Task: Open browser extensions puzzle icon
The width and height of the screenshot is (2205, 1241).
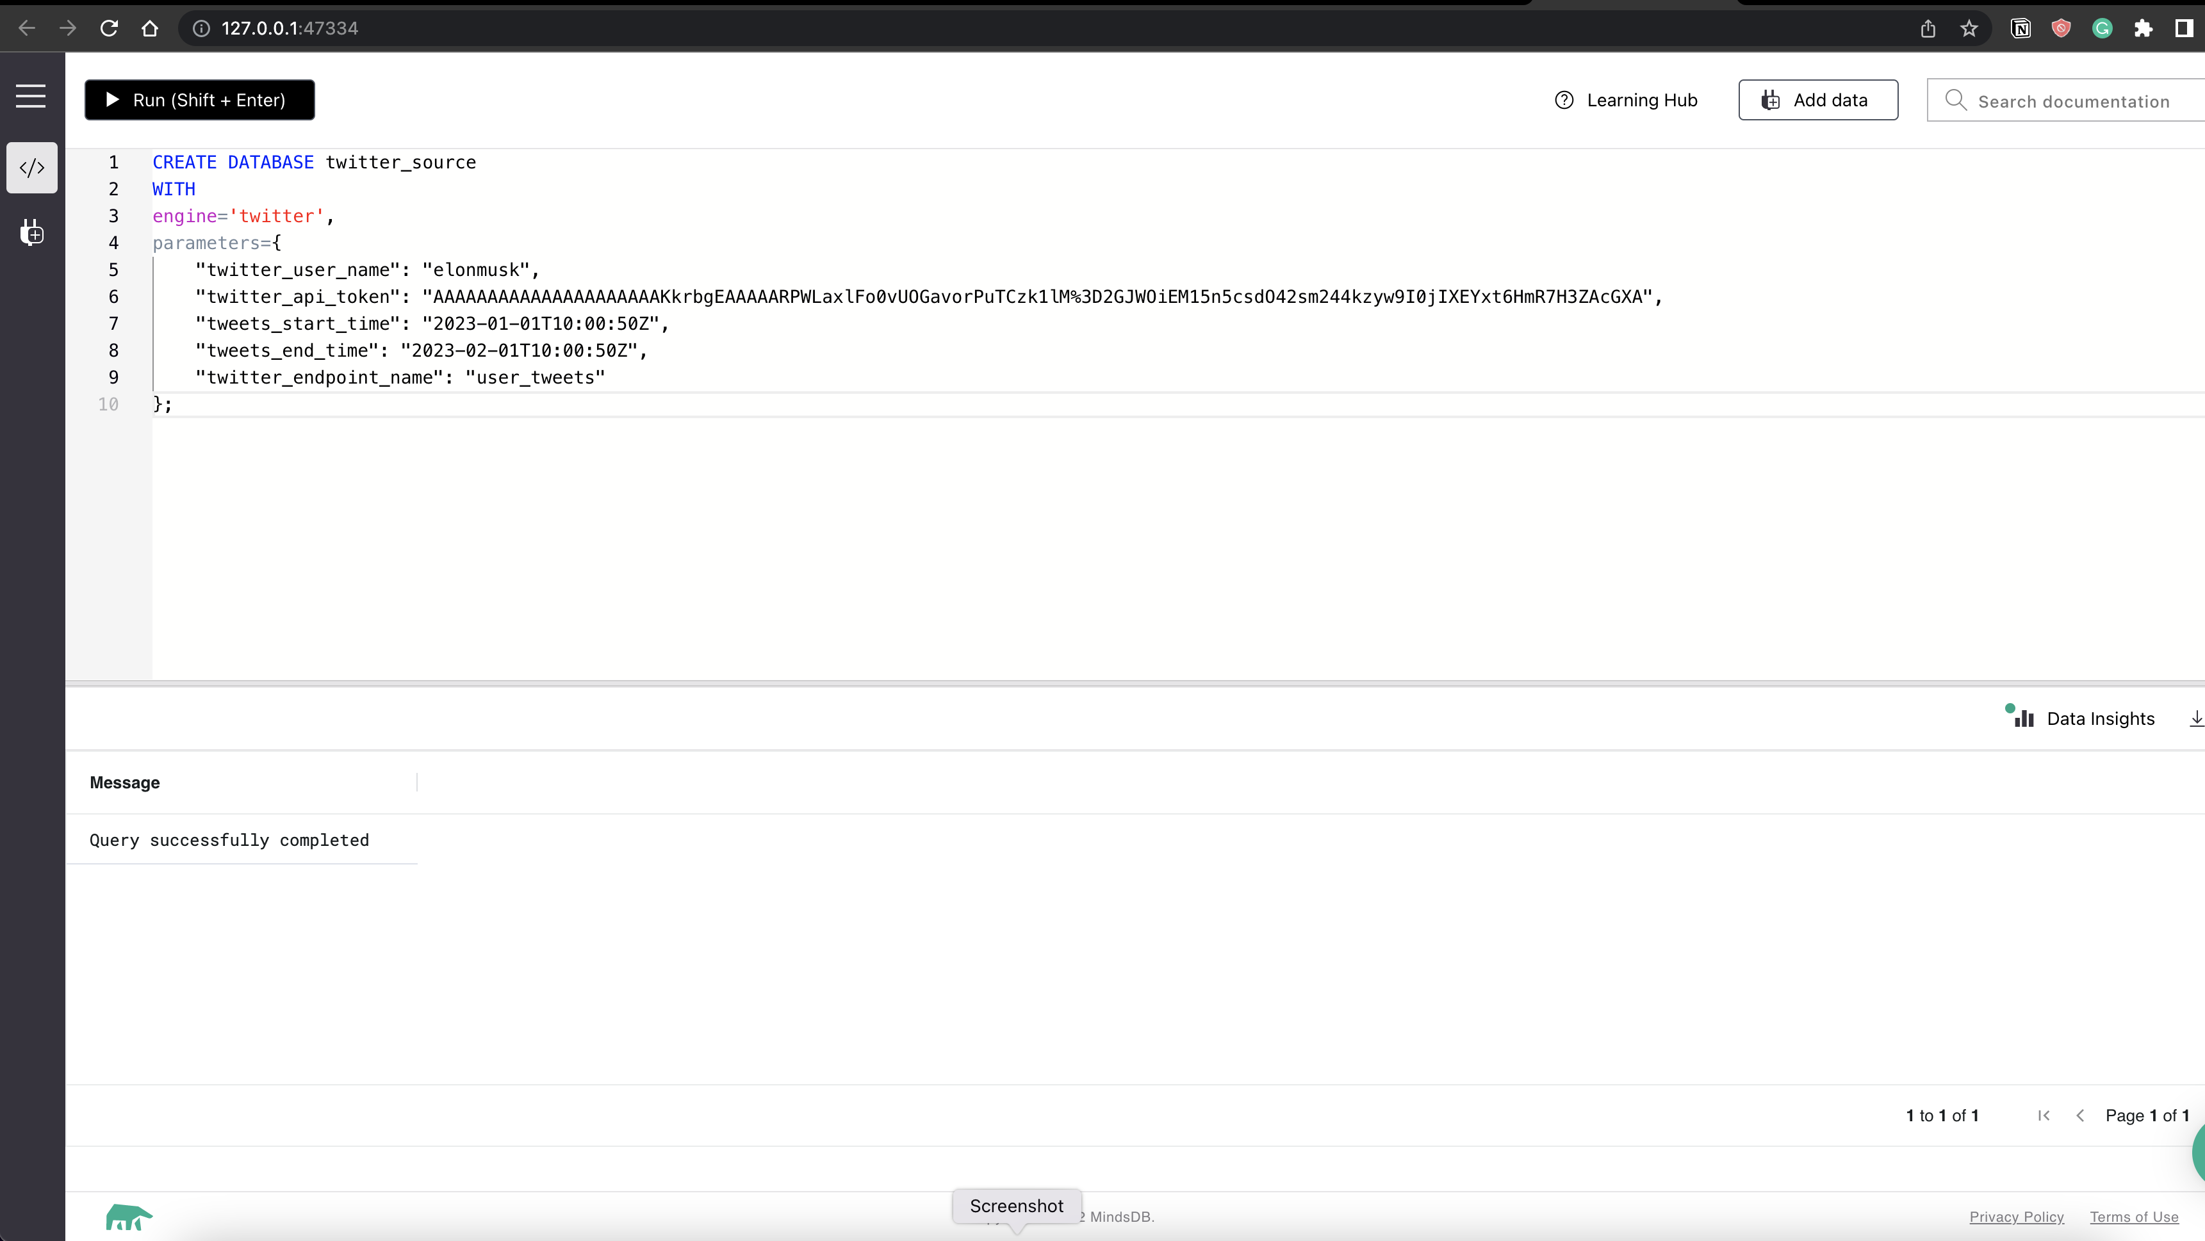Action: pos(2142,28)
